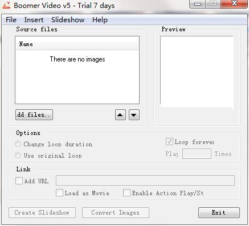Check Enable Action Play/St option

coord(126,193)
